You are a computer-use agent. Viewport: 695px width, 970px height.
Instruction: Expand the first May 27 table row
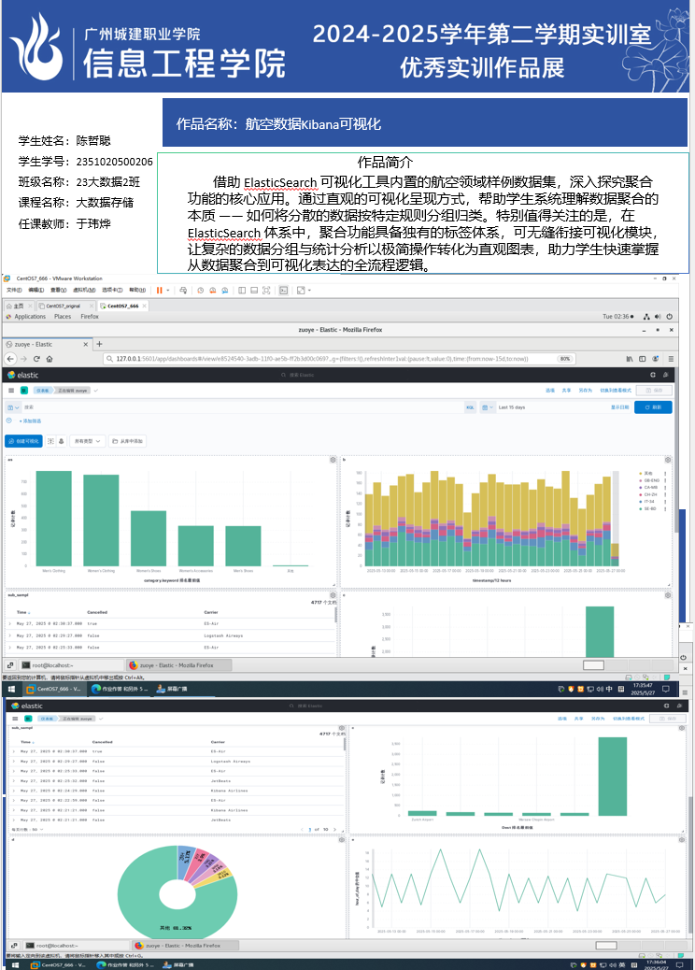[x=10, y=622]
